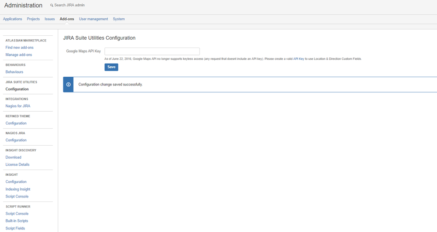This screenshot has width=437, height=232.
Task: Open Indexing Insight
Action: (18, 189)
